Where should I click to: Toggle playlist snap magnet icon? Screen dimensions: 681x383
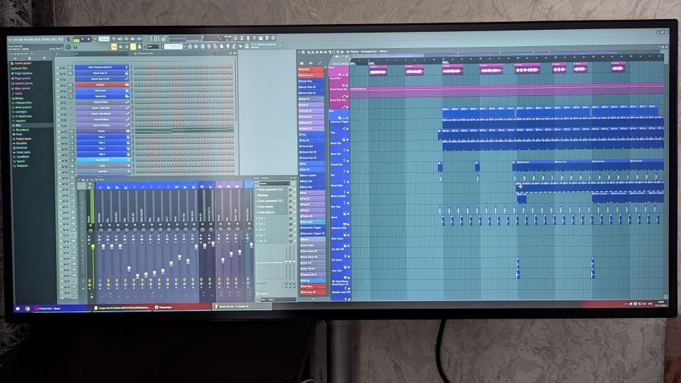pyautogui.click(x=303, y=52)
